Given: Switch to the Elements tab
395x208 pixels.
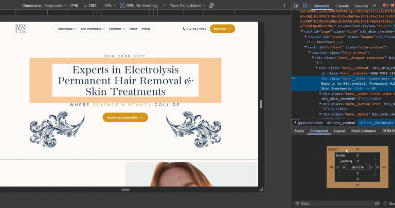Looking at the screenshot, I should point(321,6).
